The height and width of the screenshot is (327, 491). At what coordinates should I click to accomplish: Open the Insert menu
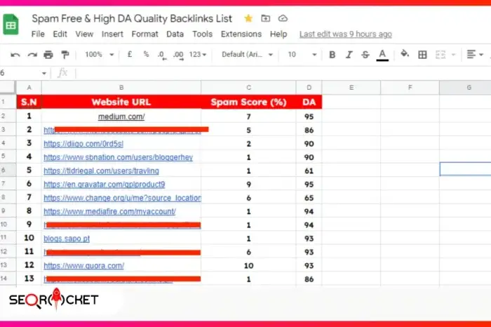[x=112, y=34]
